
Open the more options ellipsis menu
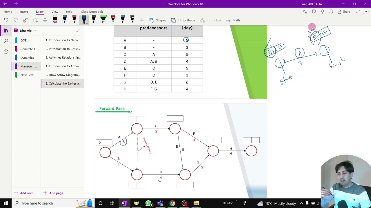pyautogui.click(x=366, y=12)
